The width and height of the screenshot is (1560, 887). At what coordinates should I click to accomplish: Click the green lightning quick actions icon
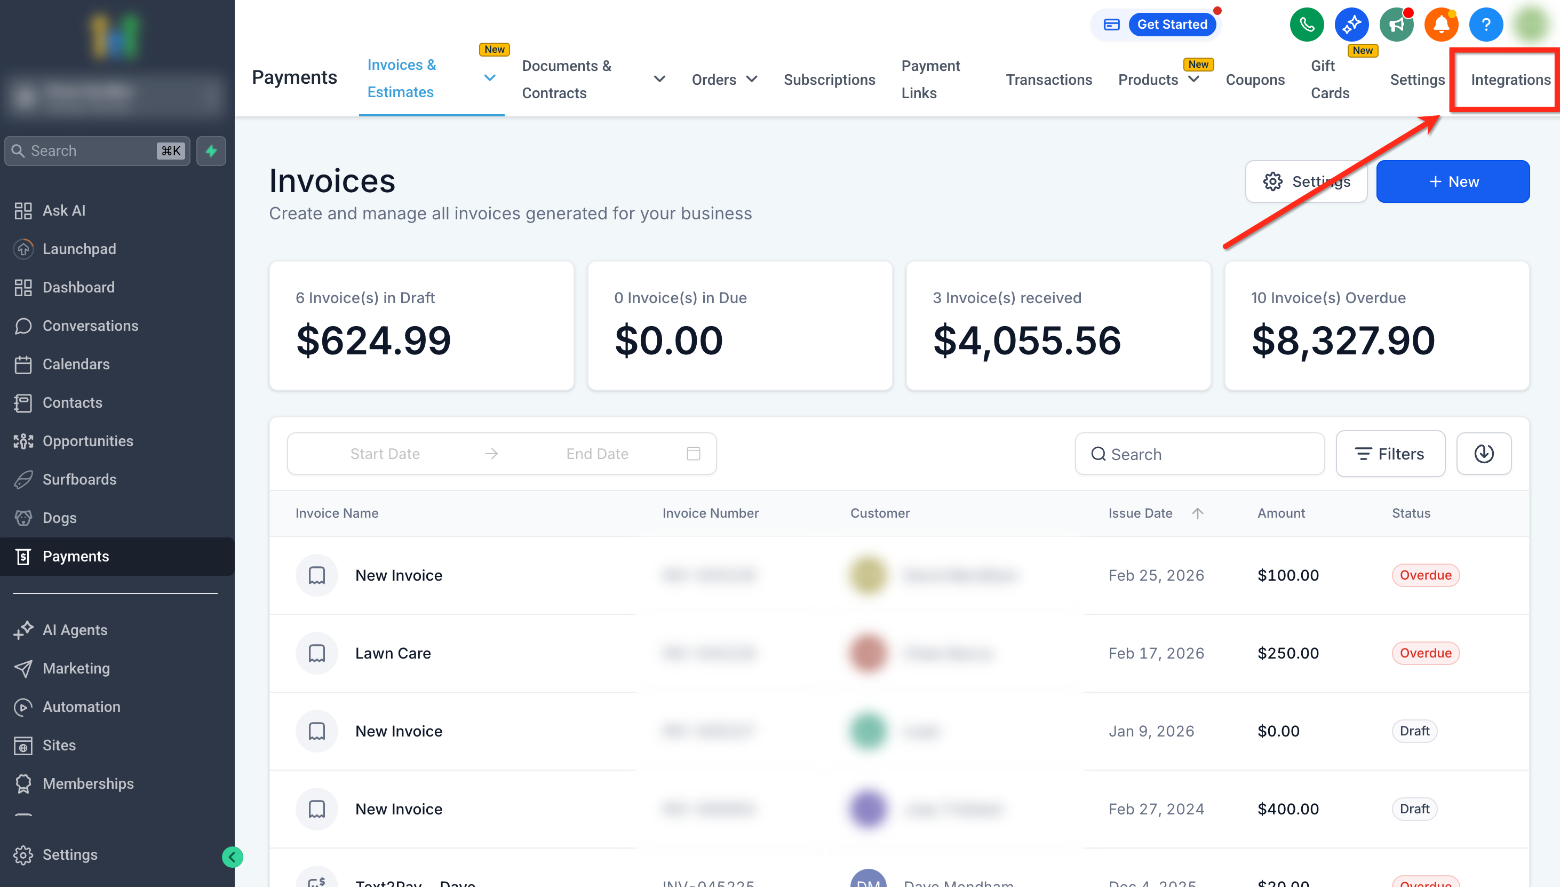click(x=211, y=151)
